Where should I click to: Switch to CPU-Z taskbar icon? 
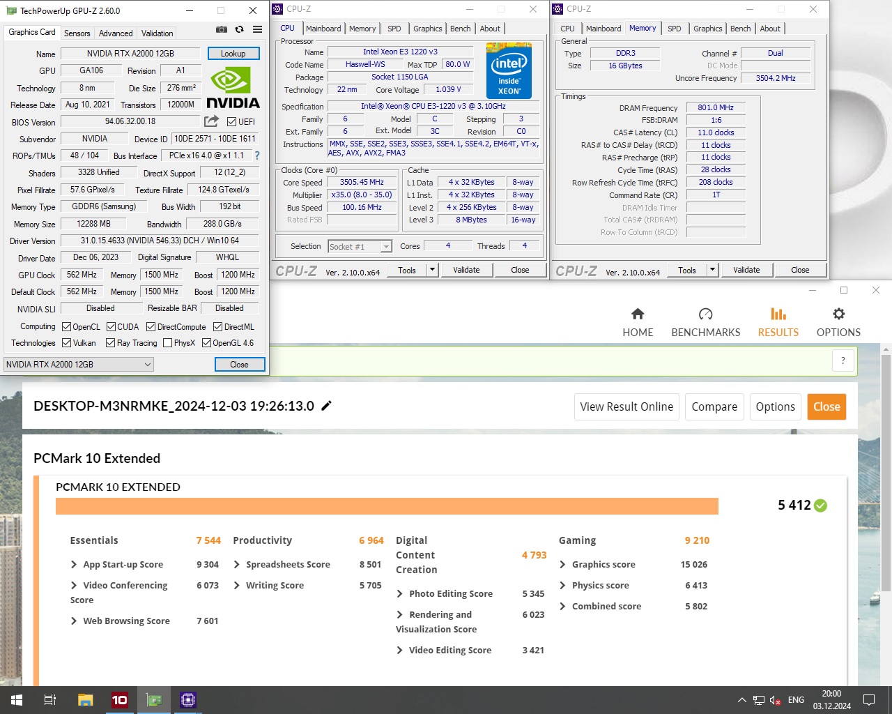tap(188, 700)
